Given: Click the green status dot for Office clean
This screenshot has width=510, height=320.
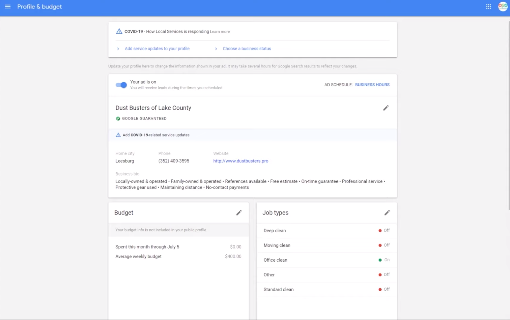Looking at the screenshot, I should coord(380,260).
